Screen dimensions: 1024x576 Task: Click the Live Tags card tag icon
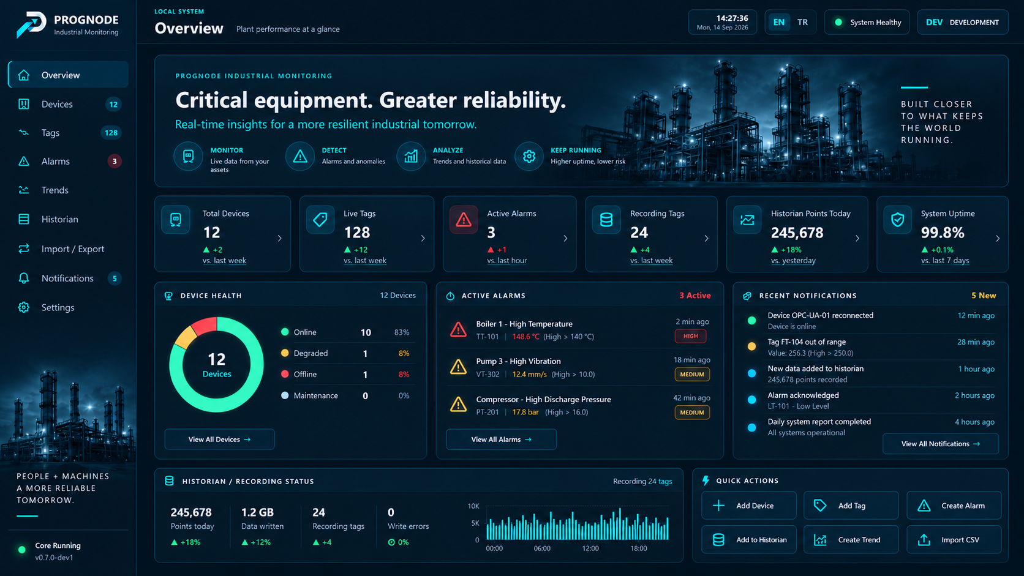point(320,220)
